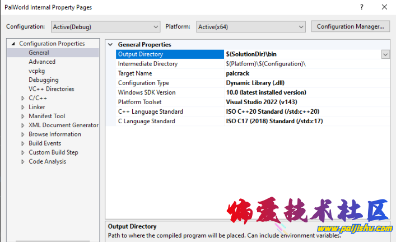Open the Output Directory value dropdown arrow
The height and width of the screenshot is (242, 396).
click(385, 54)
